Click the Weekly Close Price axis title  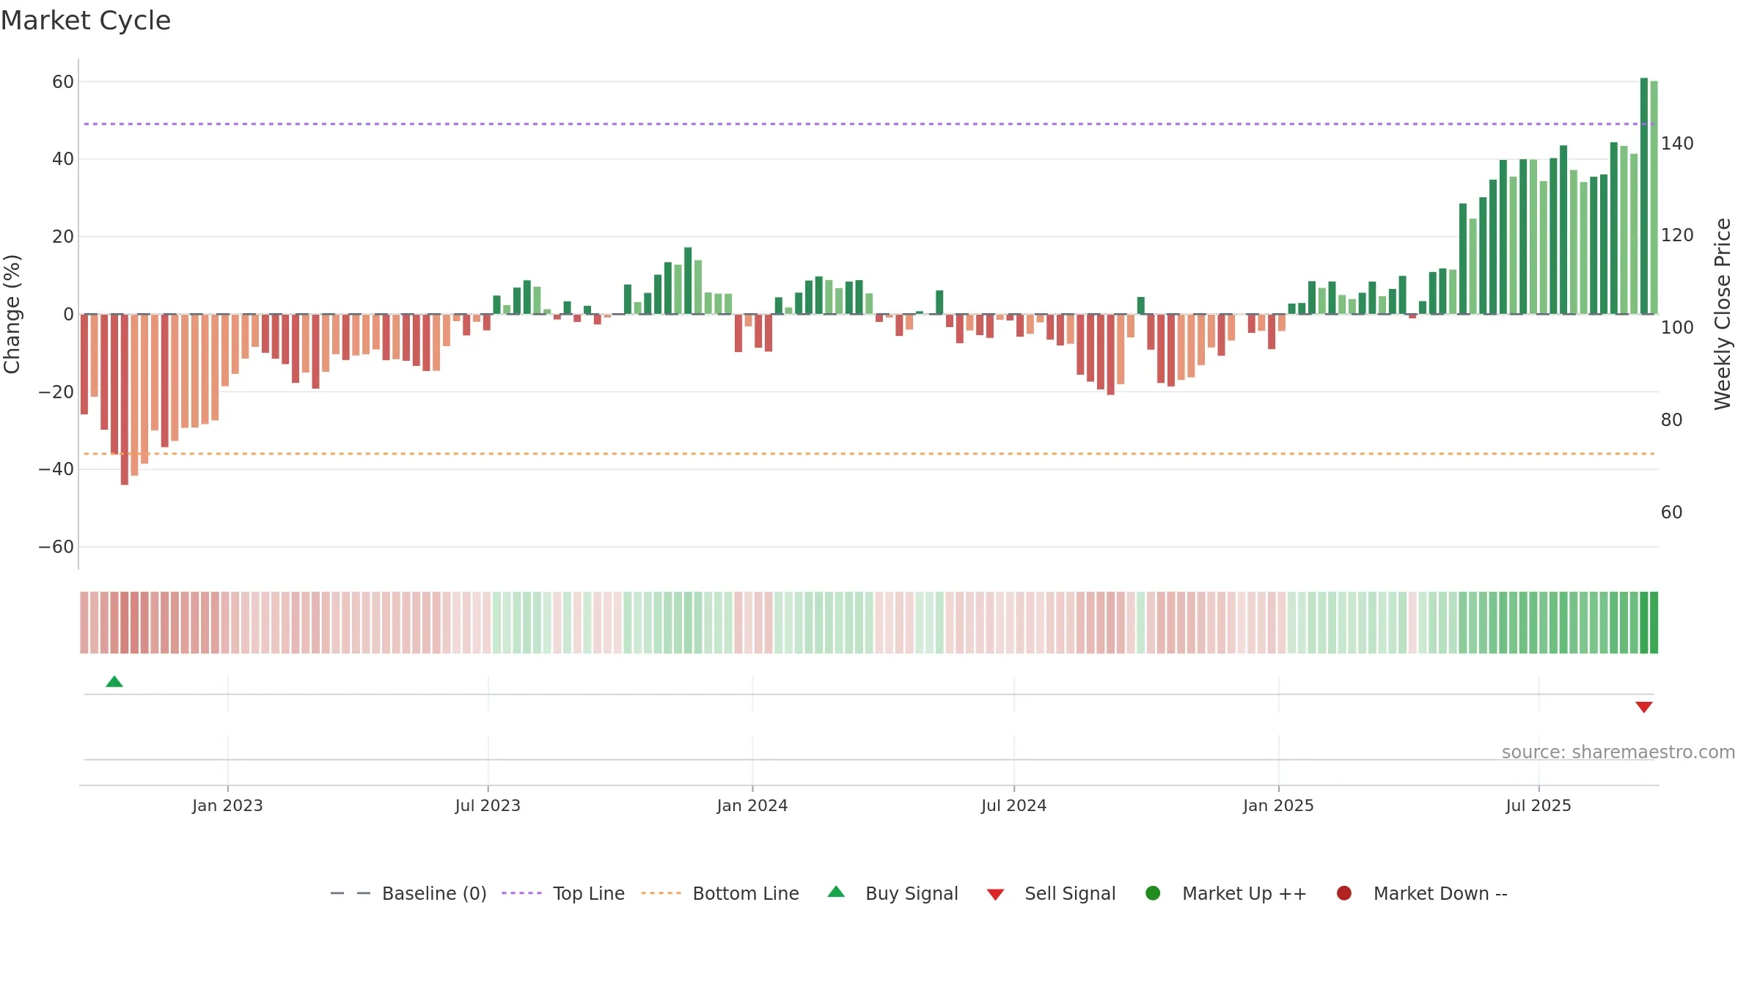1723,314
